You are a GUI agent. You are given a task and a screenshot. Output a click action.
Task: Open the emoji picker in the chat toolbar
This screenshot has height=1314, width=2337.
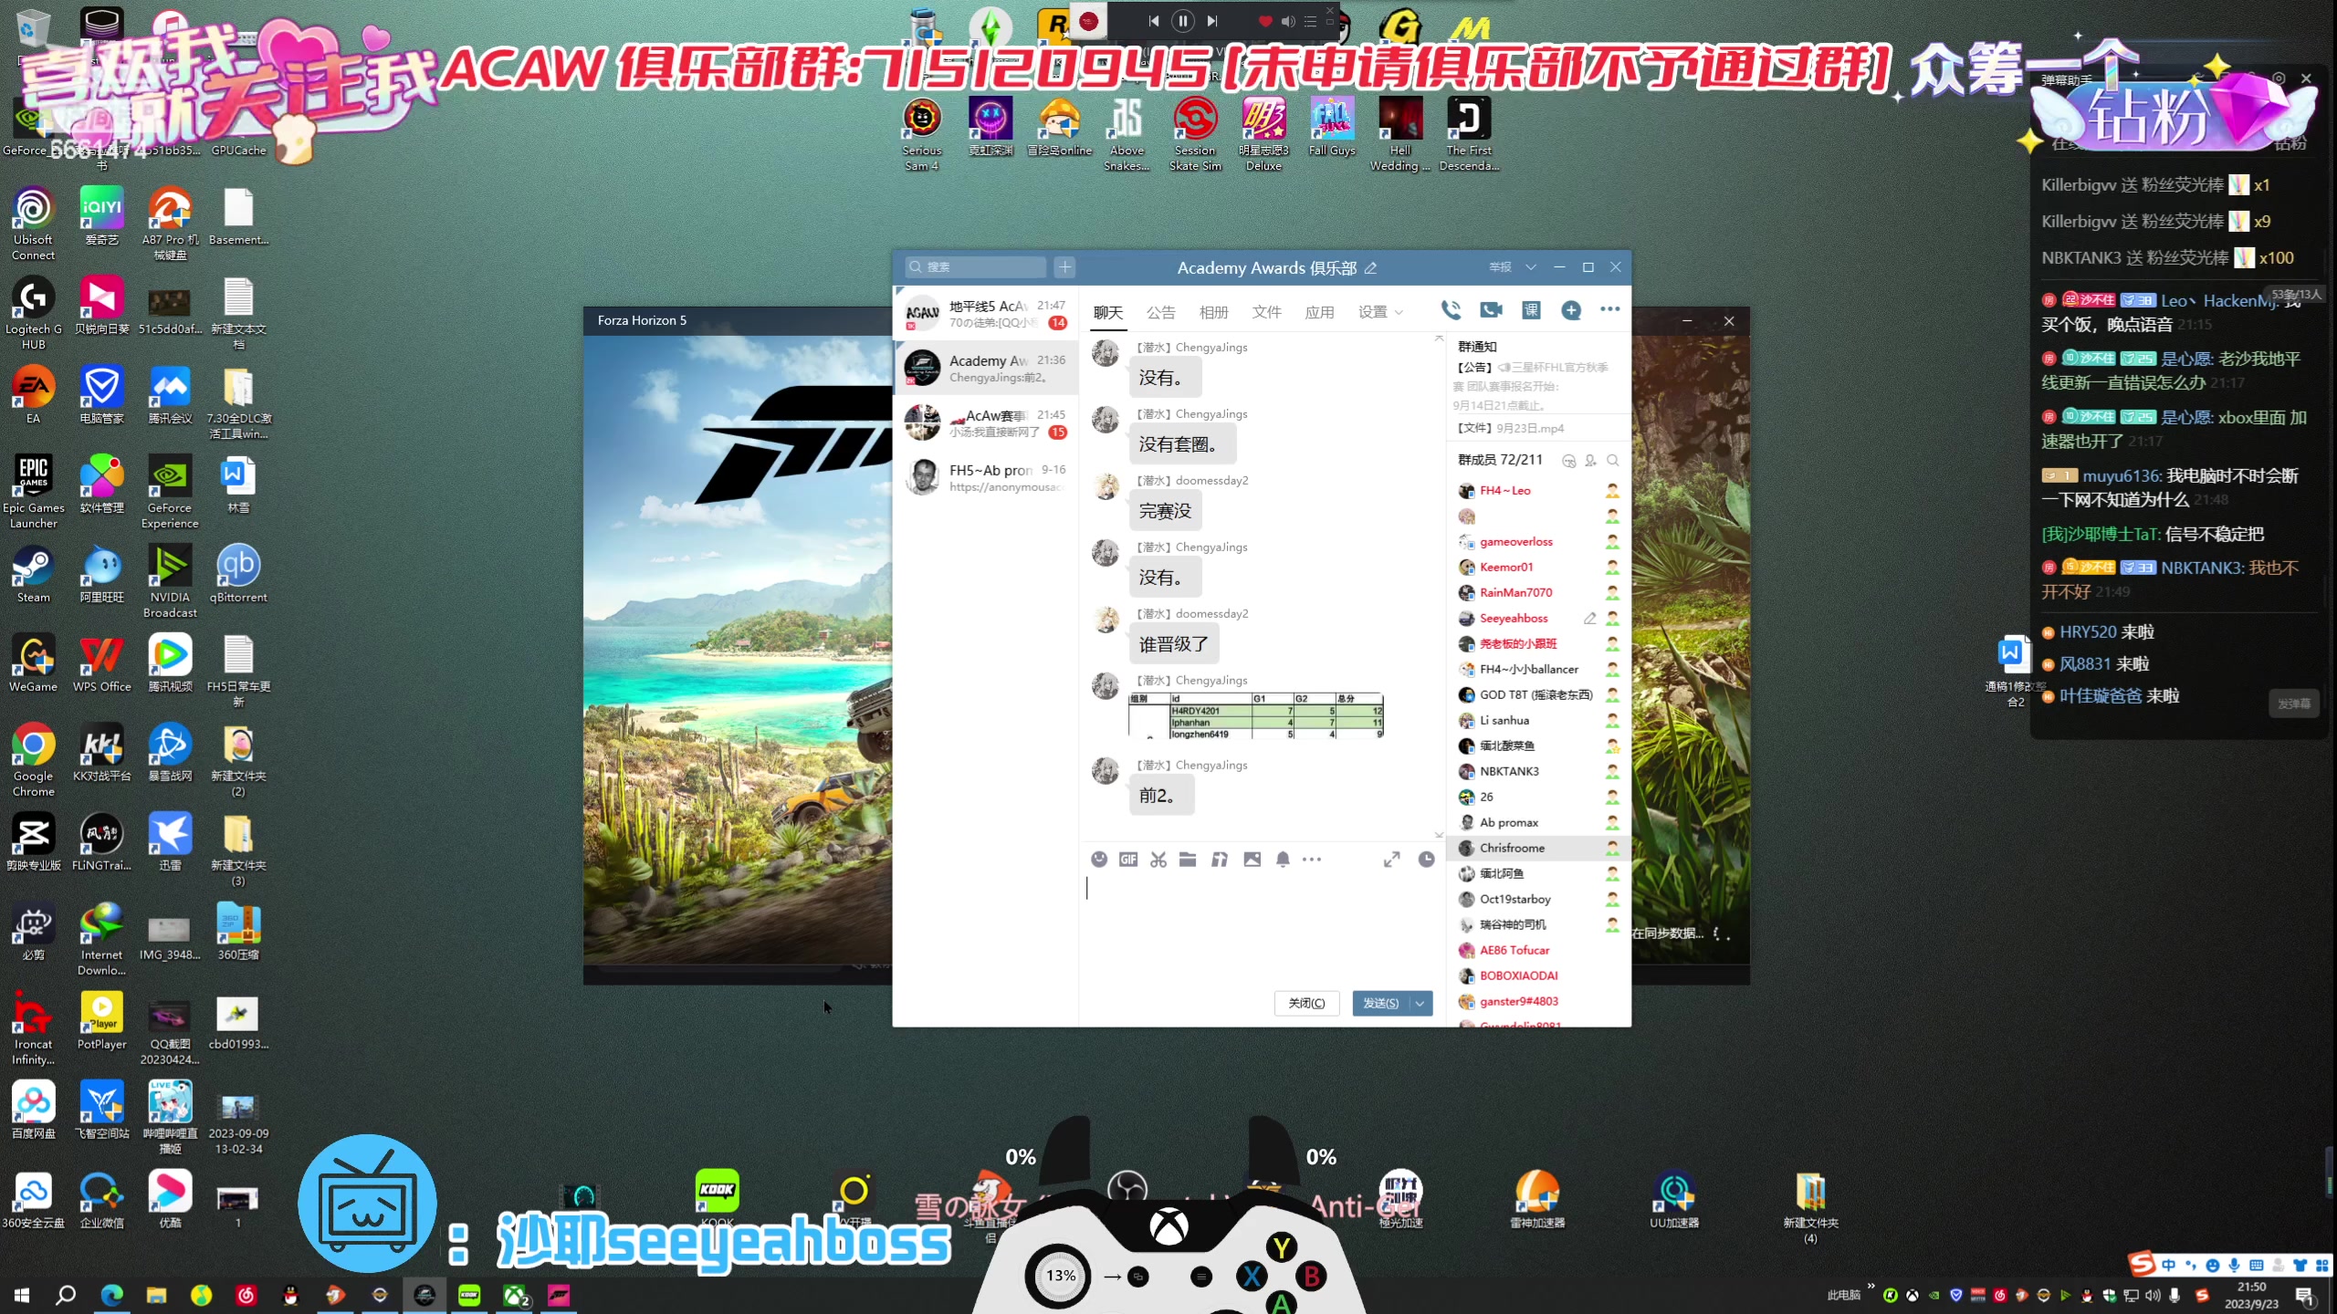(1099, 860)
